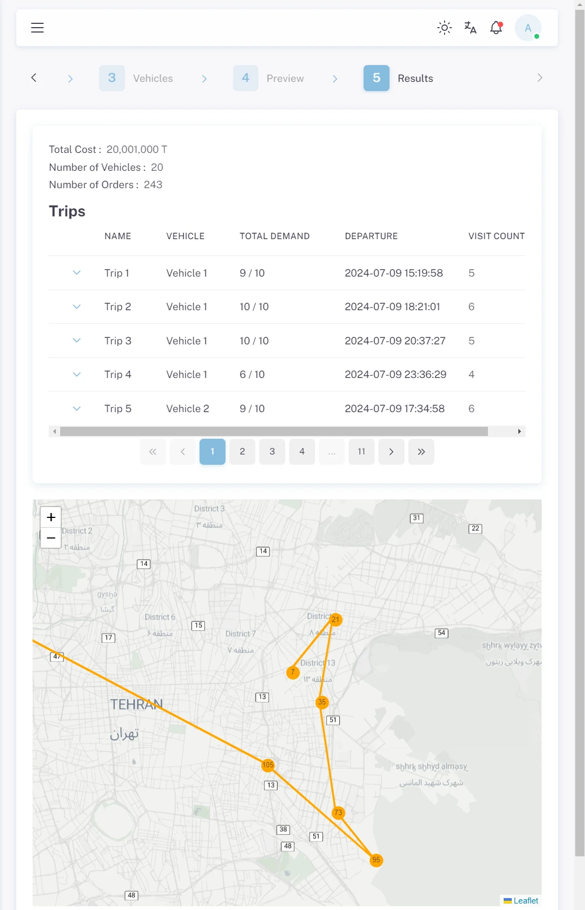Click the DEPARTURE column header

(371, 236)
